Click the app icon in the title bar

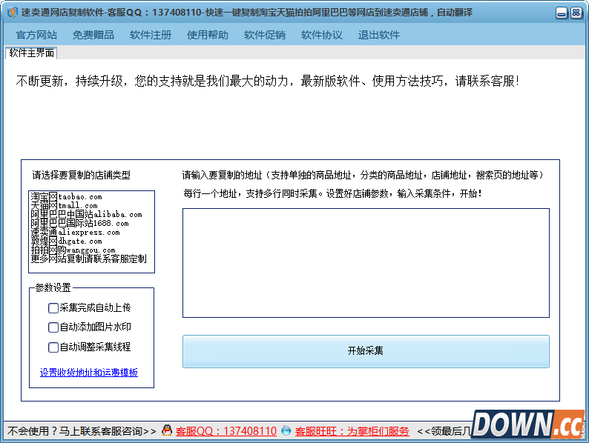(13, 13)
